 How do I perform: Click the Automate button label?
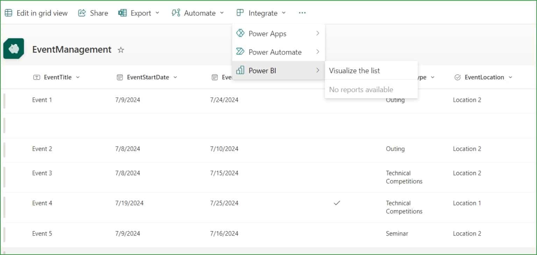(200, 13)
